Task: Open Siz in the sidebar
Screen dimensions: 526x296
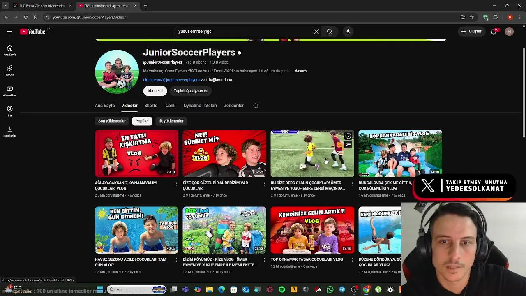Action: [x=10, y=111]
